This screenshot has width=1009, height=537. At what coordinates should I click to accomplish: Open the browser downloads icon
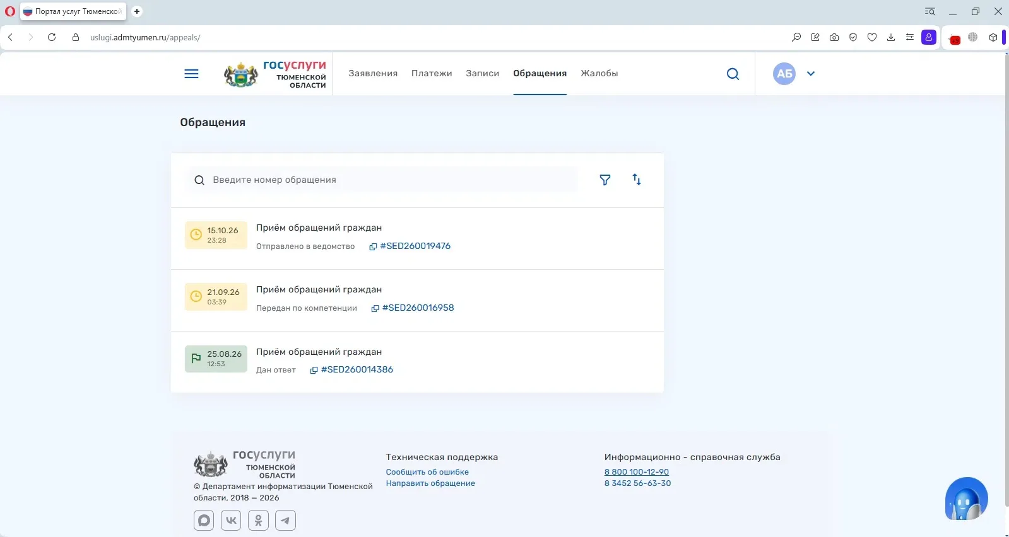click(891, 37)
